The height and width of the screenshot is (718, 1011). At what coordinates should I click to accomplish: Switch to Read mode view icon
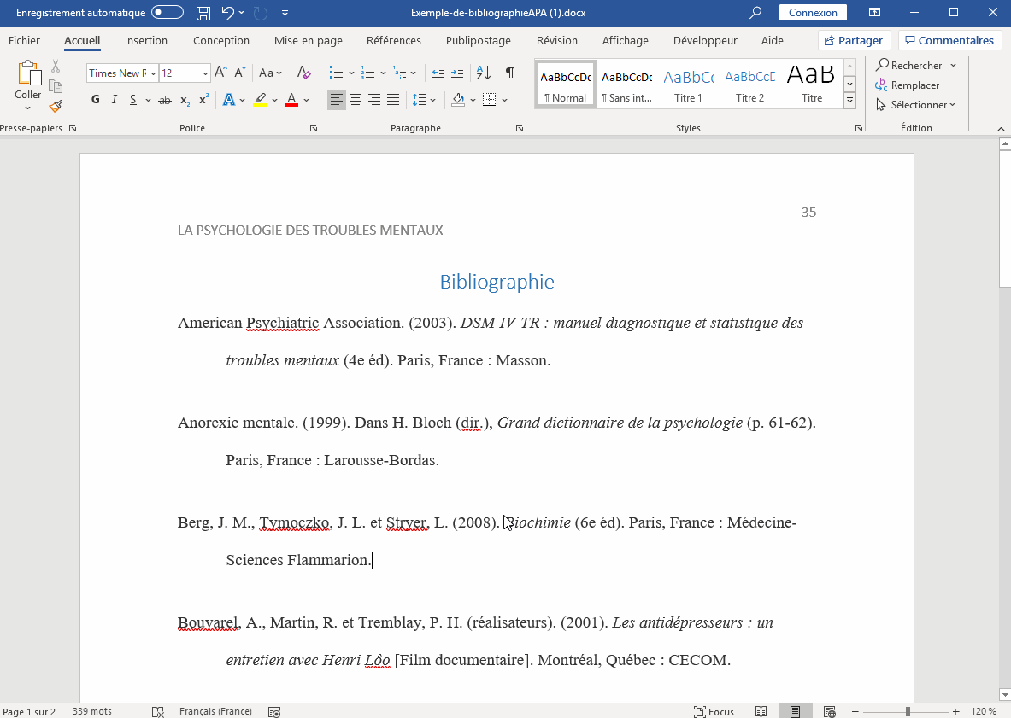761,711
